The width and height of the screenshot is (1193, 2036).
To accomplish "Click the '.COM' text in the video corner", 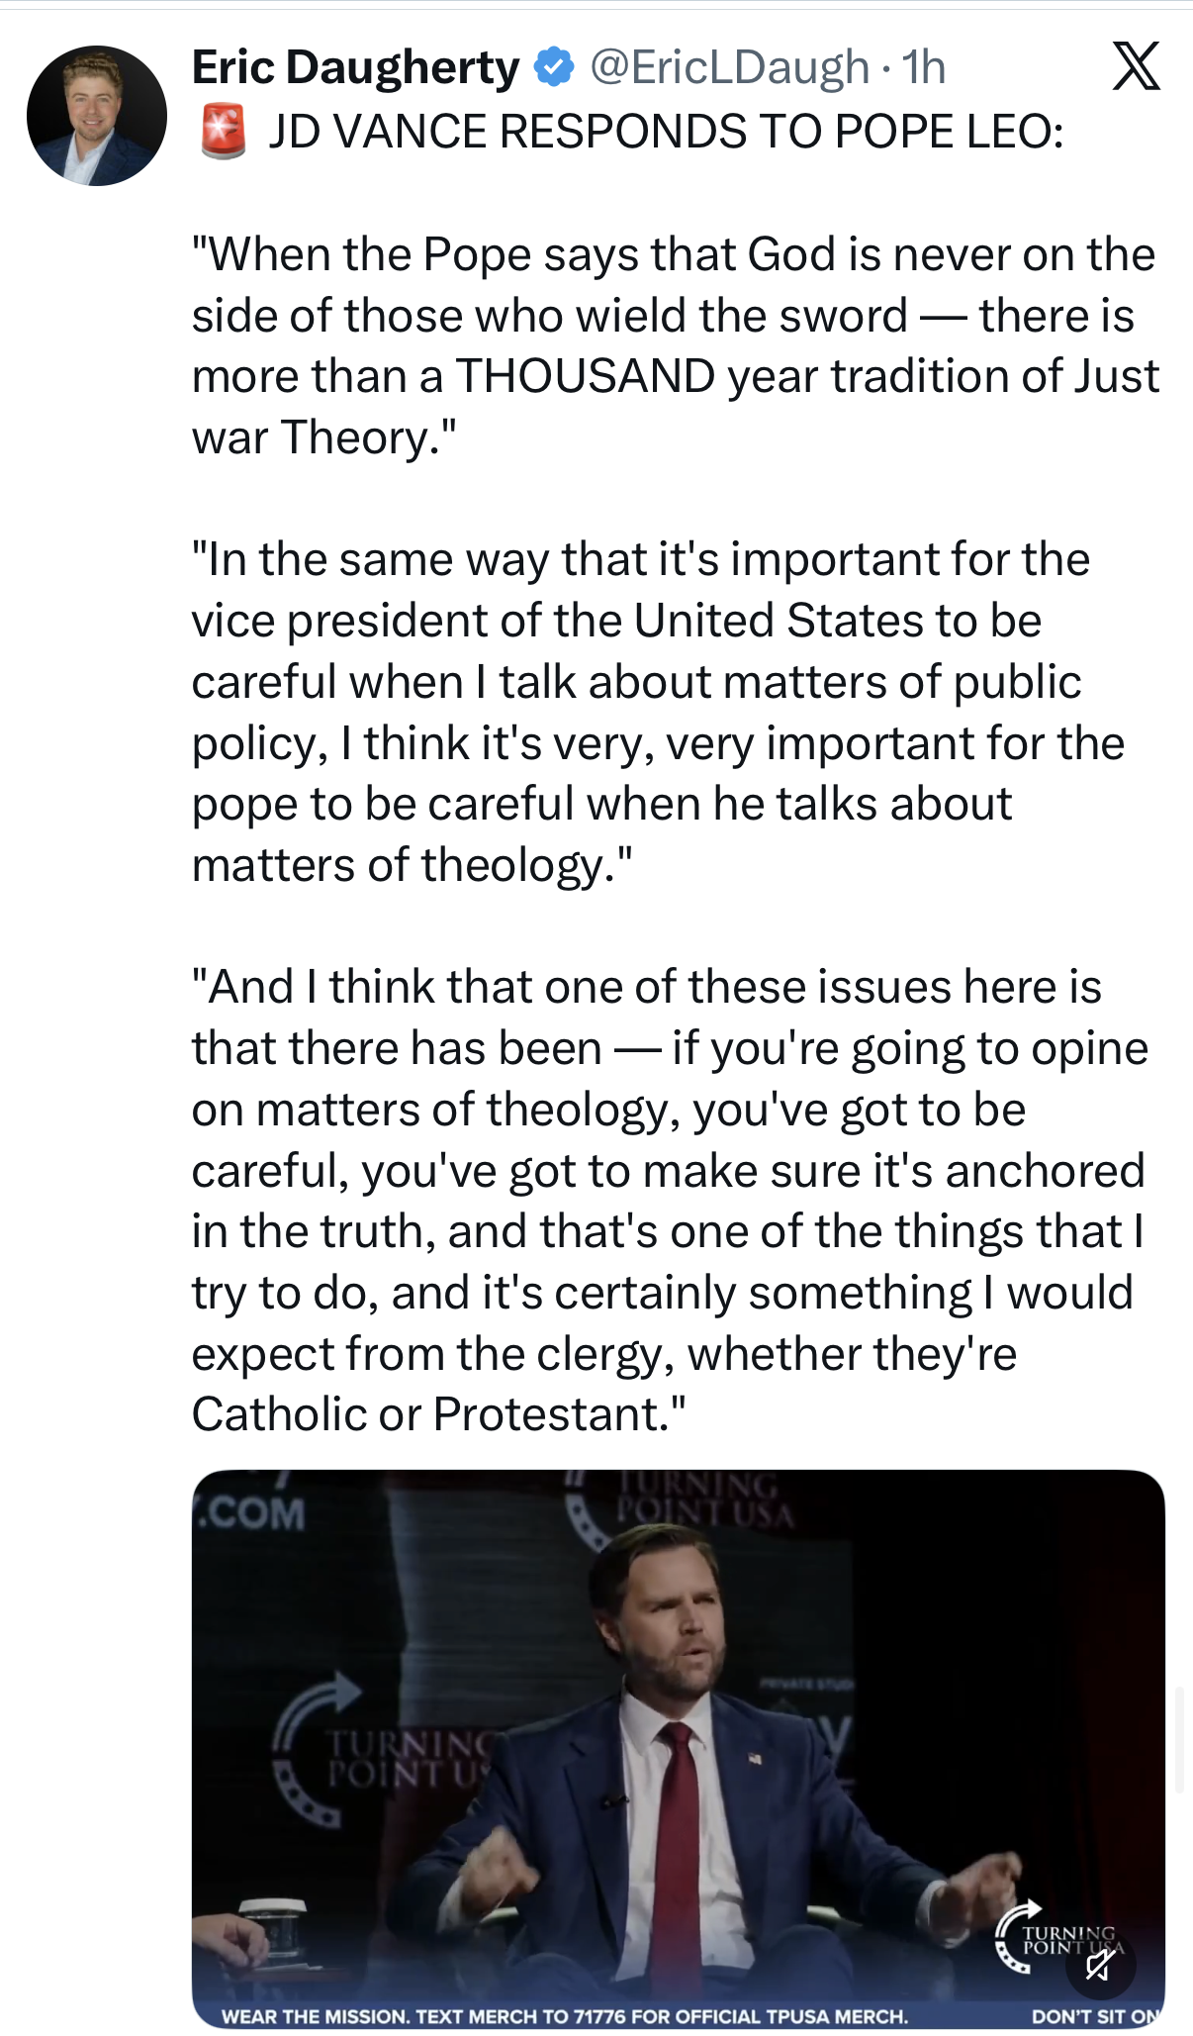I will (252, 1514).
